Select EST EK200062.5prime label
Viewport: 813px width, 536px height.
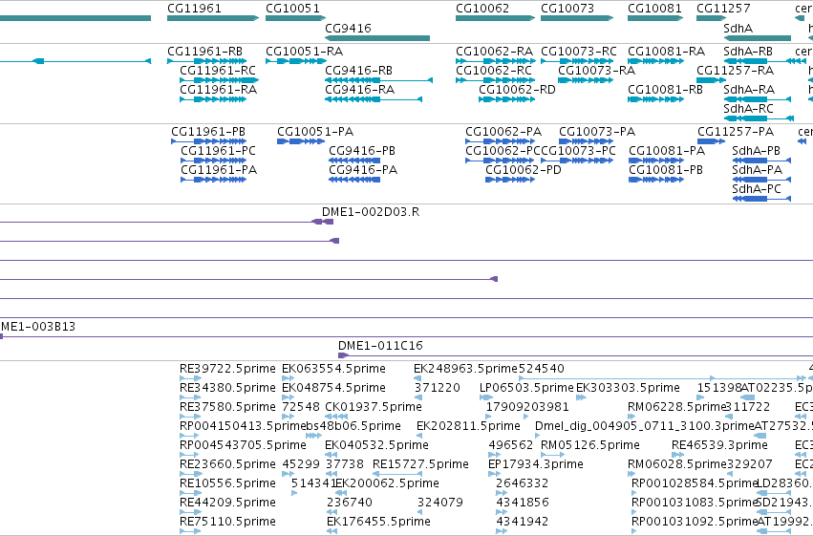387,483
